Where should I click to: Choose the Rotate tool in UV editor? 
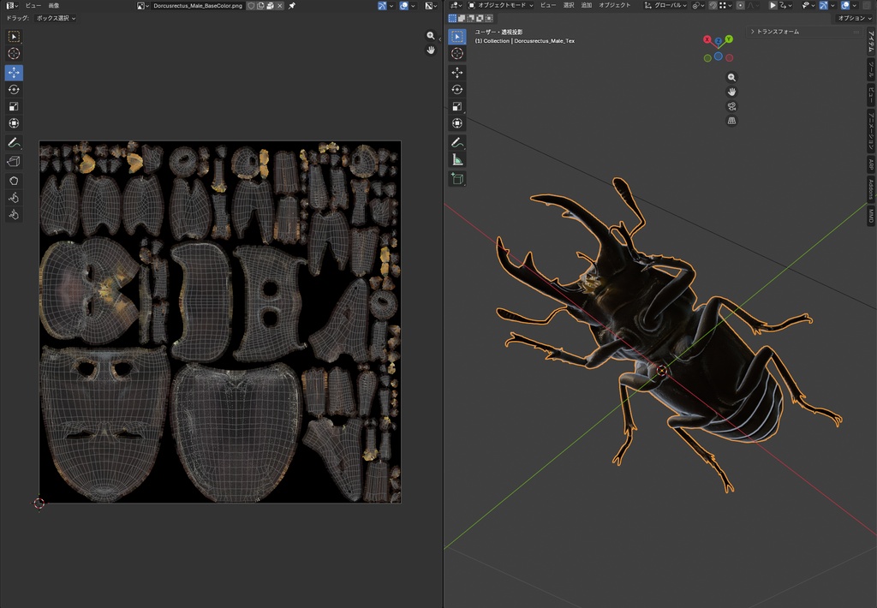point(14,90)
